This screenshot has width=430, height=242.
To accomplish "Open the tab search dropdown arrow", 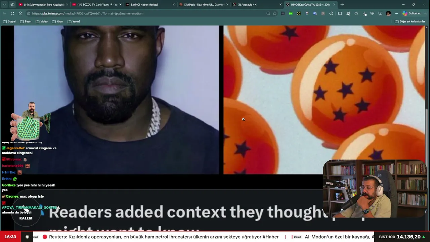I will click(4, 4).
